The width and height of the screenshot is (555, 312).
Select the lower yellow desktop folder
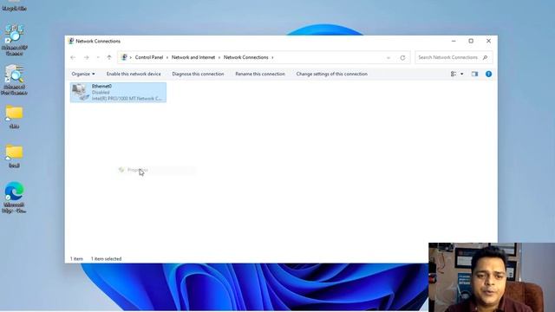click(14, 156)
